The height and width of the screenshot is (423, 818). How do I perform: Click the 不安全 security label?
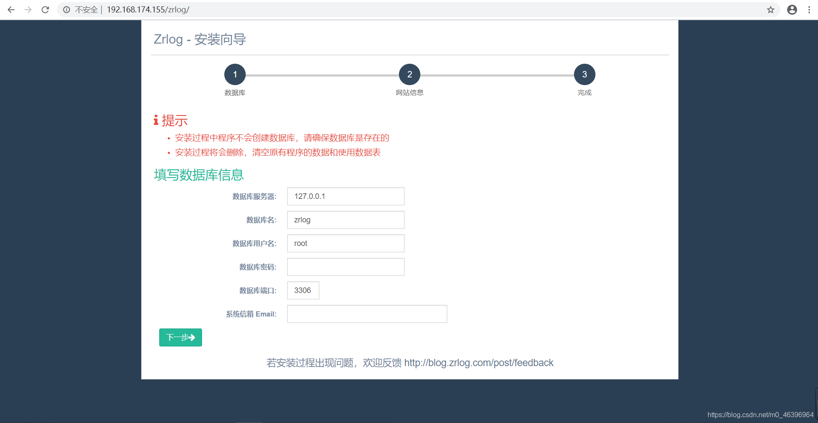pos(86,9)
